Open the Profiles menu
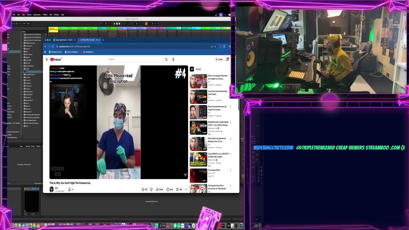Image resolution: width=409 pixels, height=230 pixels. [45, 15]
